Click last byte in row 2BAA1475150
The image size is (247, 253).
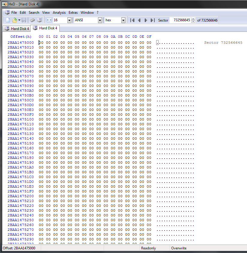149,143
